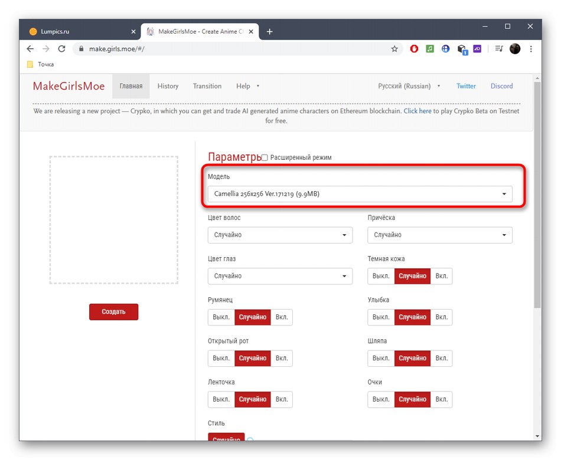Enable the Расширенный режим checkbox
Viewport: 561px width, 460px height.
pos(265,157)
